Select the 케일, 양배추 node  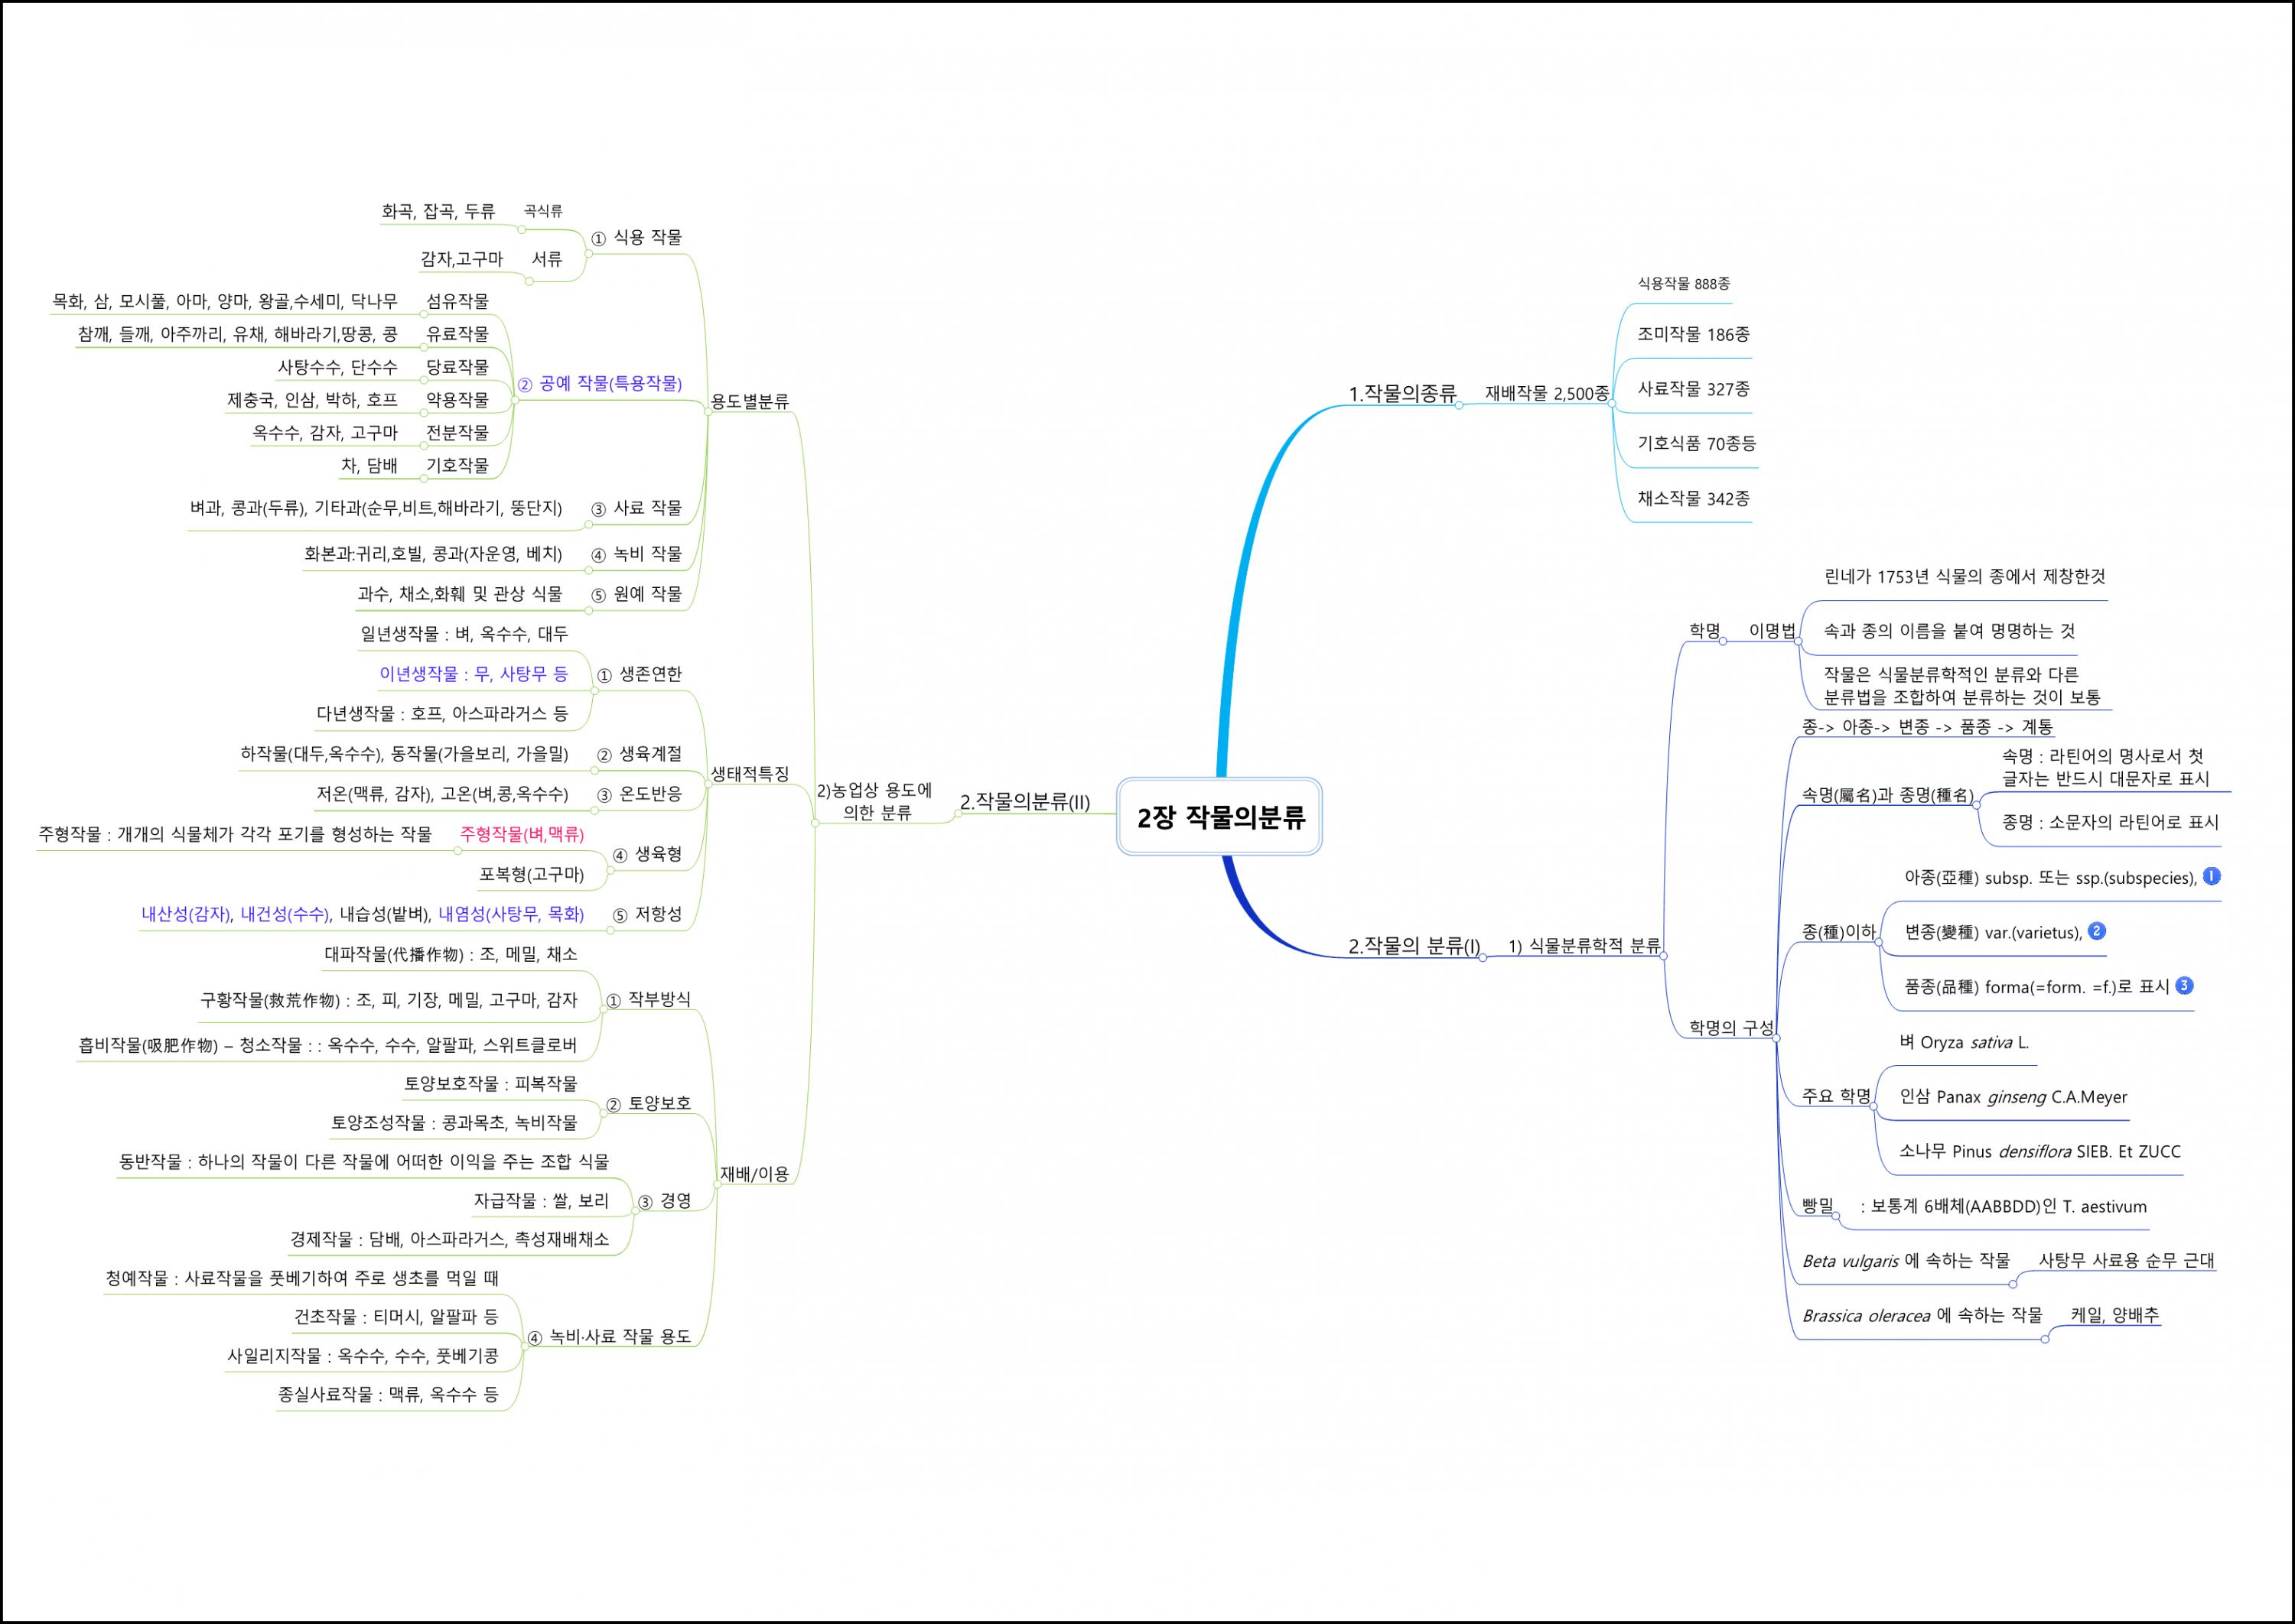click(x=2115, y=1315)
